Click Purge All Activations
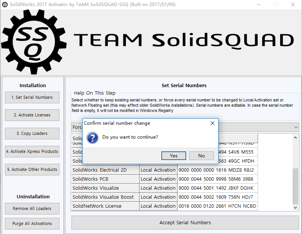Screen dimensions: 302x234 [x=32, y=223]
